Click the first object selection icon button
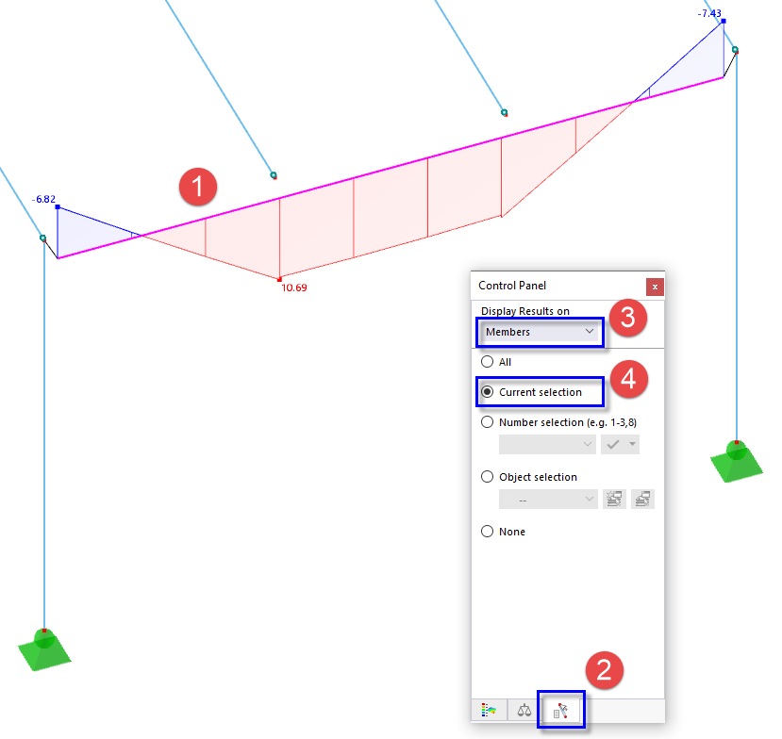Viewport: 782px width, 739px height. point(614,499)
